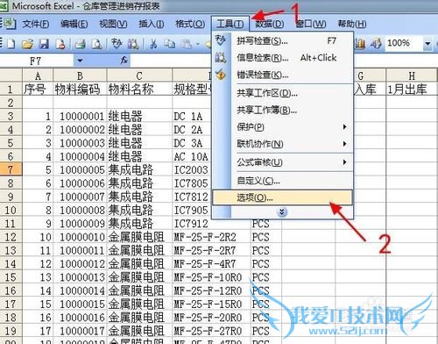Open the 插入(I) menu
438x344 pixels.
tap(152, 24)
